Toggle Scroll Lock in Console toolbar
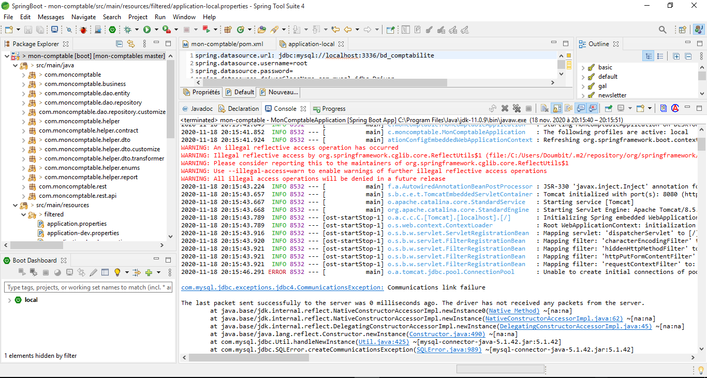This screenshot has height=378, width=707. (x=557, y=109)
